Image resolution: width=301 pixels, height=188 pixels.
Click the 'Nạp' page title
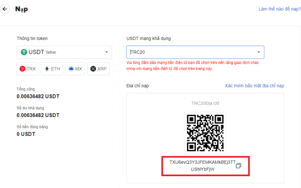click(x=22, y=9)
